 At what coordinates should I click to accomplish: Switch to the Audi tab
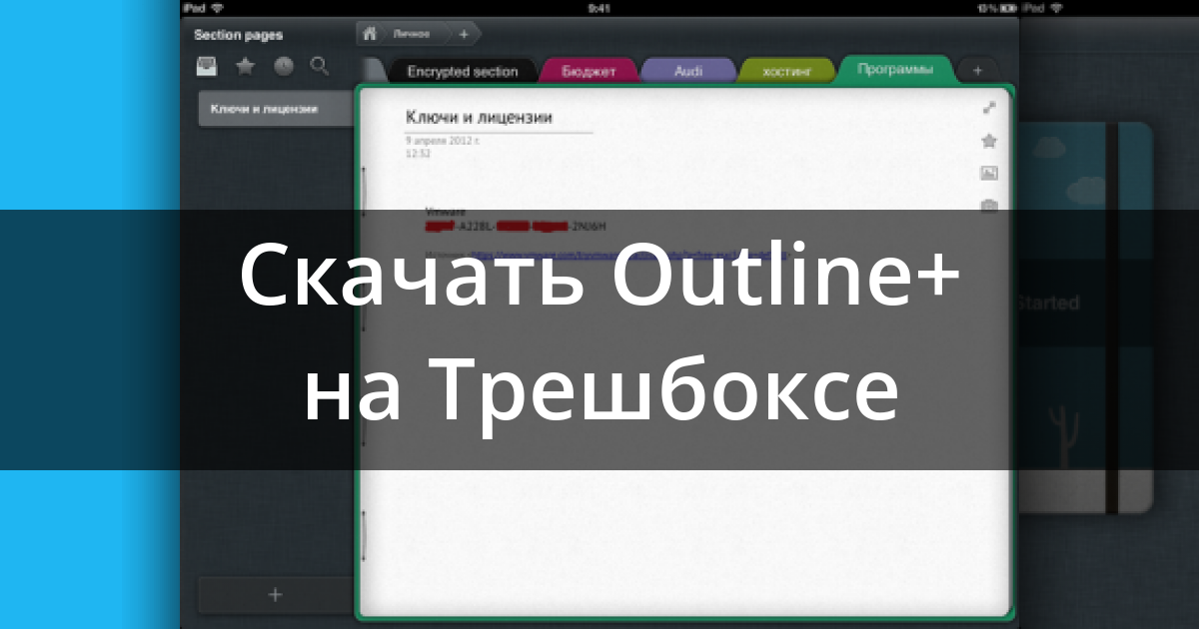(x=688, y=72)
